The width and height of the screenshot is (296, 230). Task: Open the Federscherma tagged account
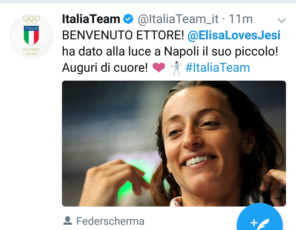pyautogui.click(x=110, y=221)
